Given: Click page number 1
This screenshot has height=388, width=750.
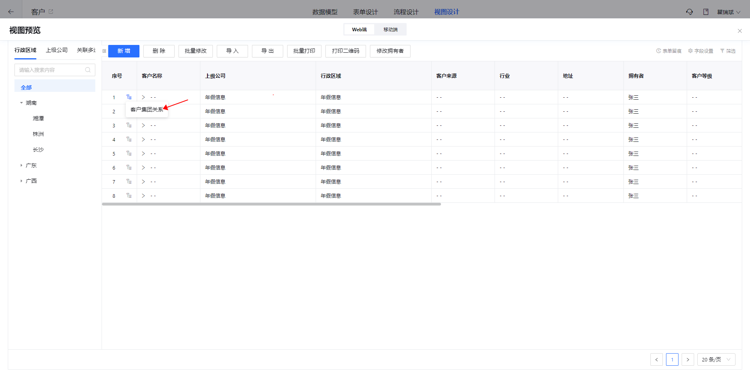Looking at the screenshot, I should pos(672,359).
